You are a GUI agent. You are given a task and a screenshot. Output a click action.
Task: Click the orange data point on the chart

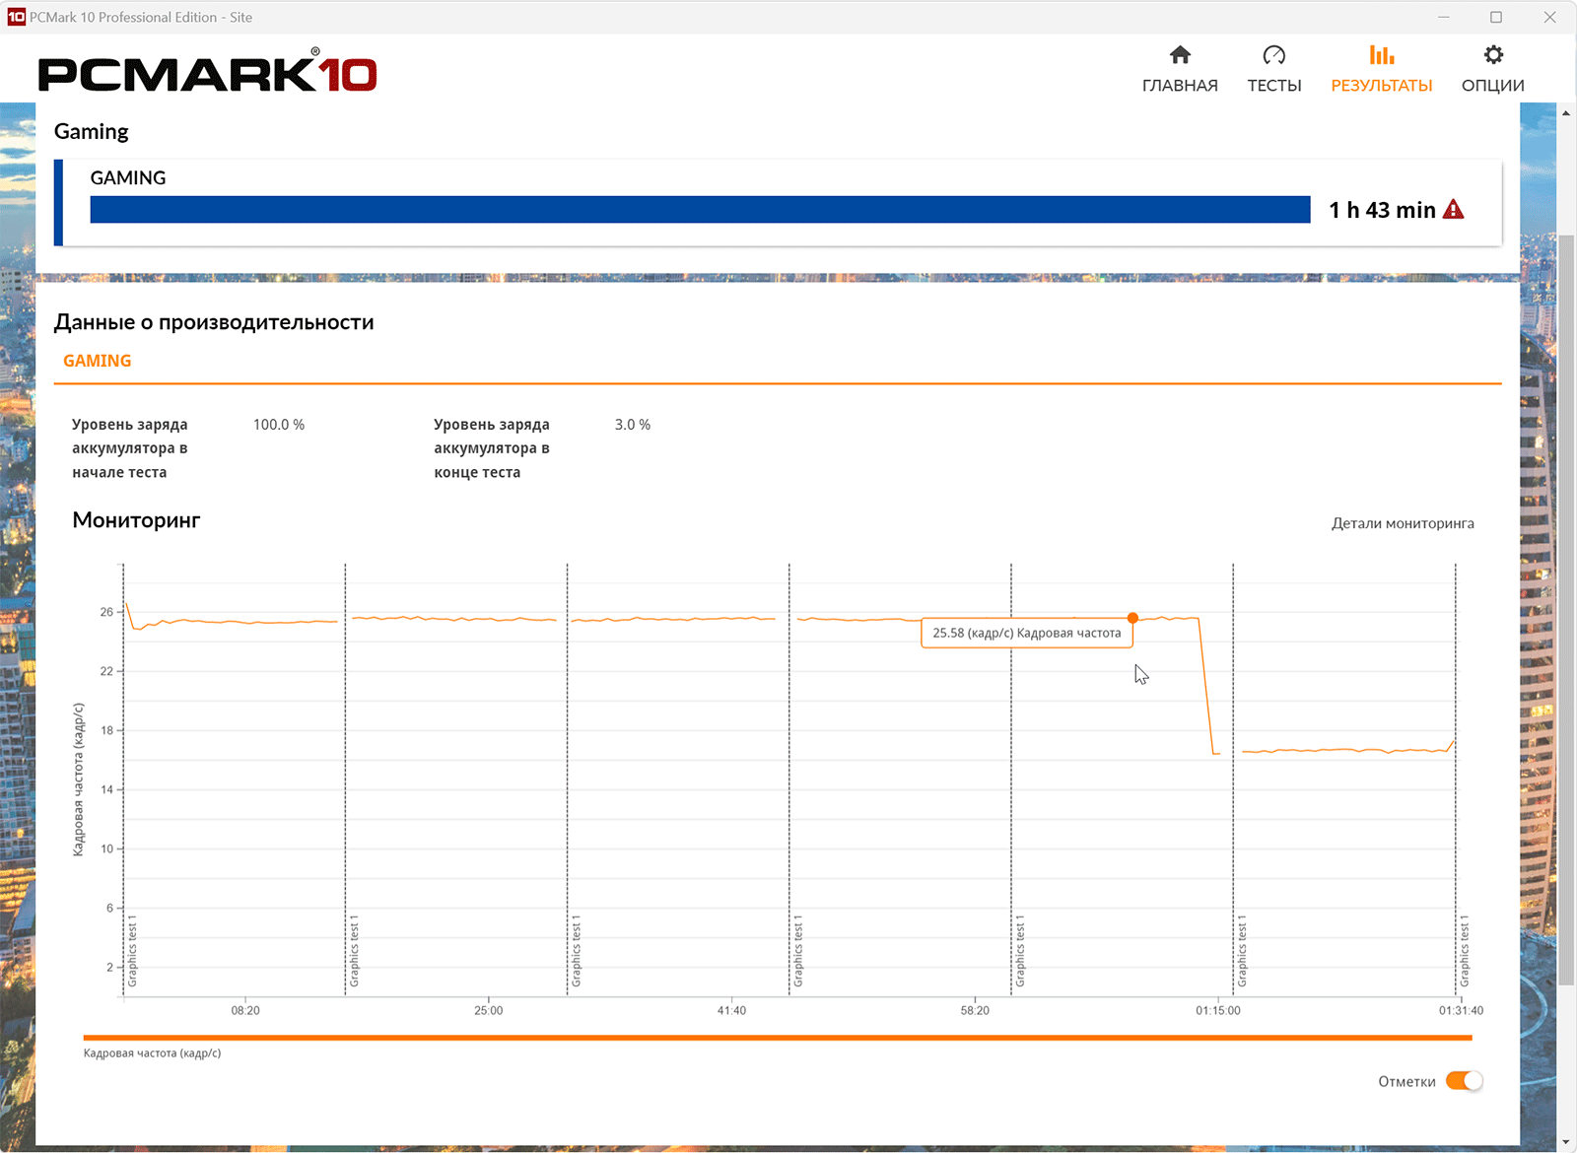(x=1132, y=618)
